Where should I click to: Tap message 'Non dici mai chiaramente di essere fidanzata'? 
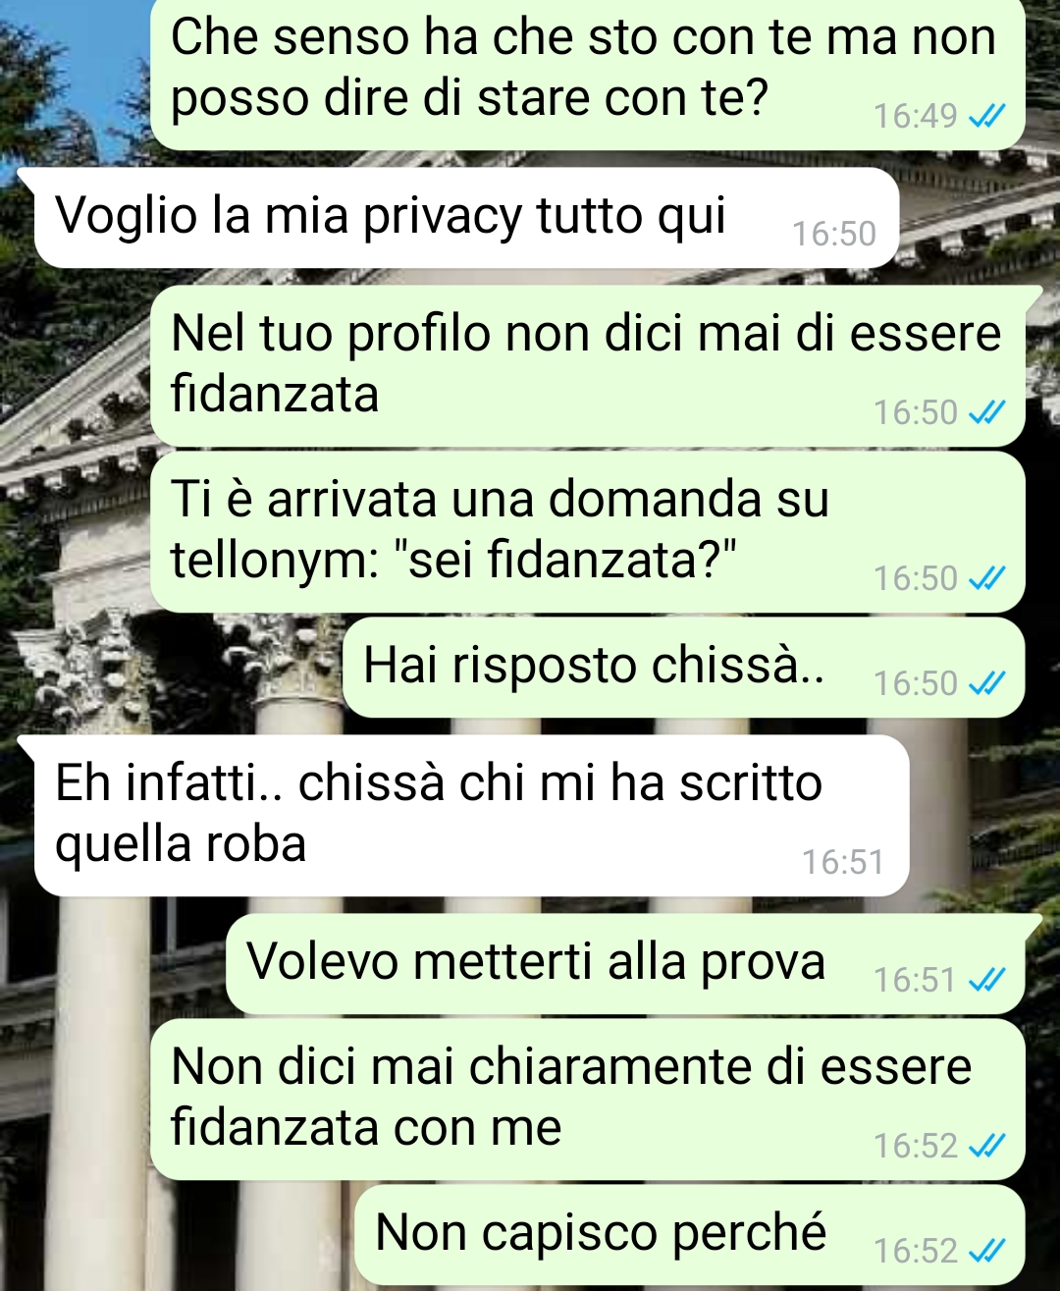tap(588, 1099)
